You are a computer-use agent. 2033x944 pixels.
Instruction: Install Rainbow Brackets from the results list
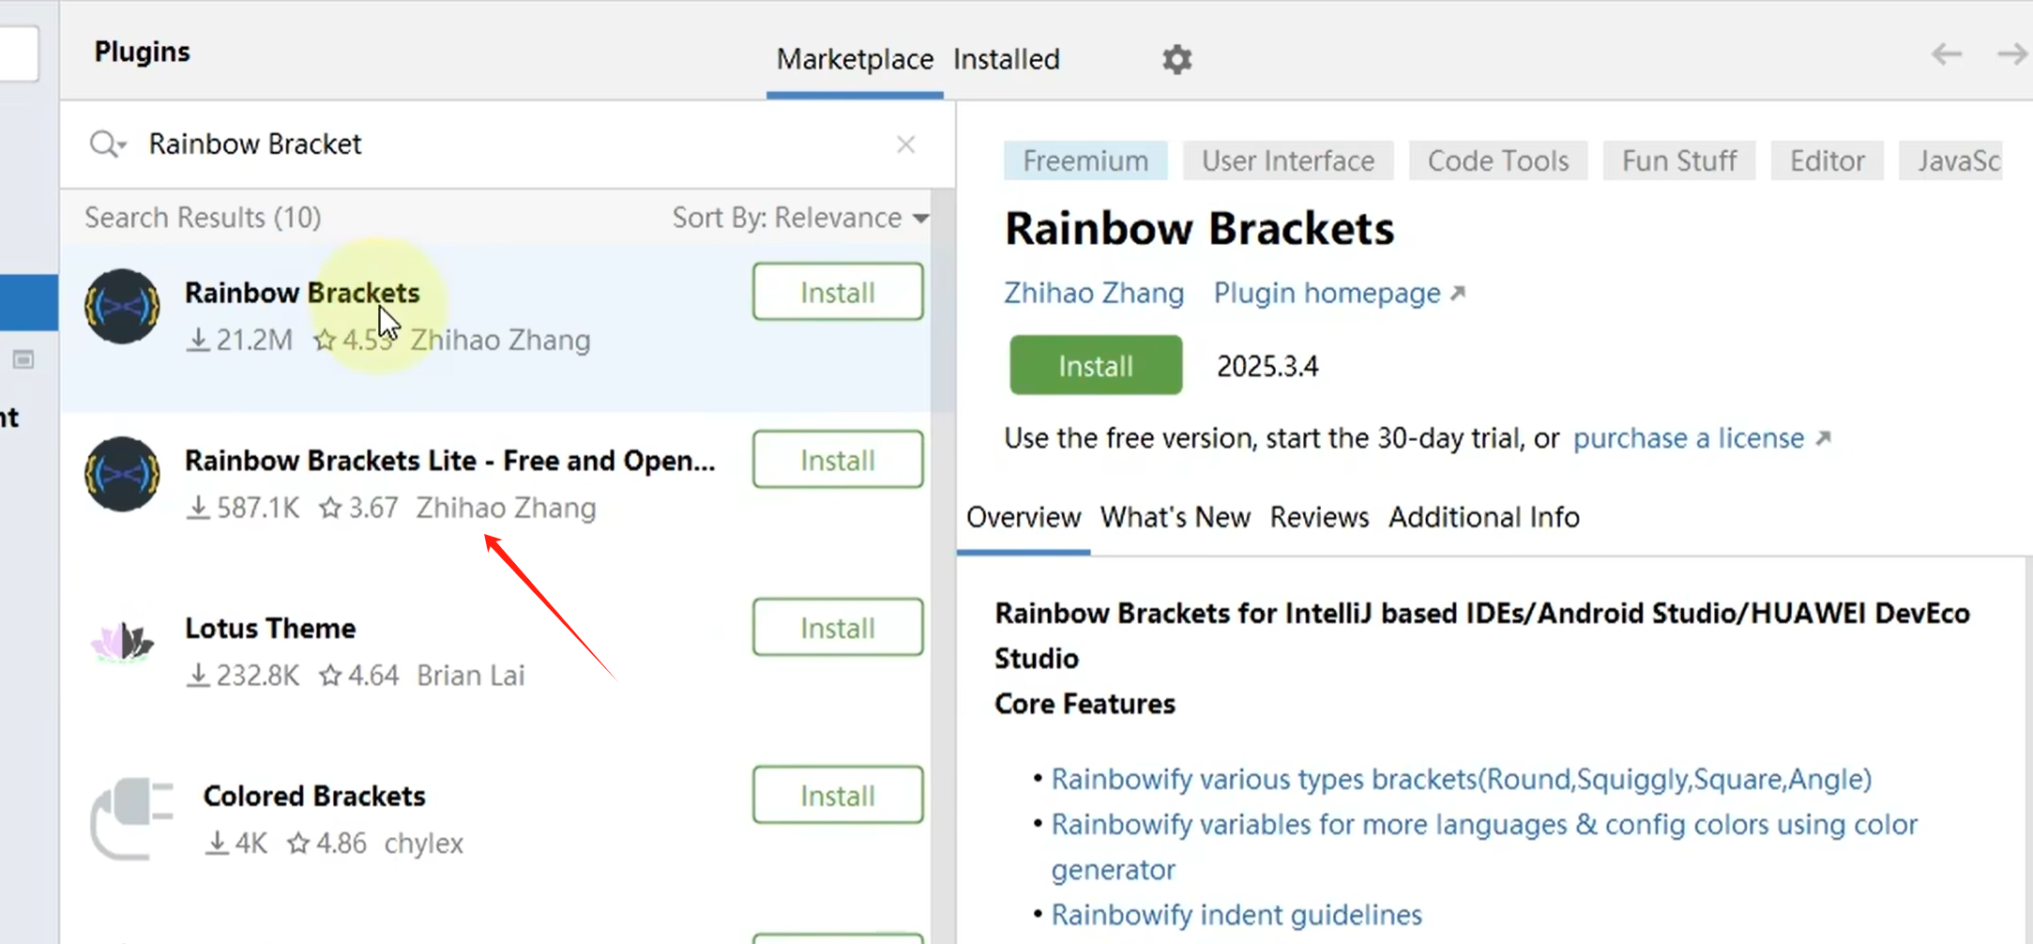[x=838, y=292]
